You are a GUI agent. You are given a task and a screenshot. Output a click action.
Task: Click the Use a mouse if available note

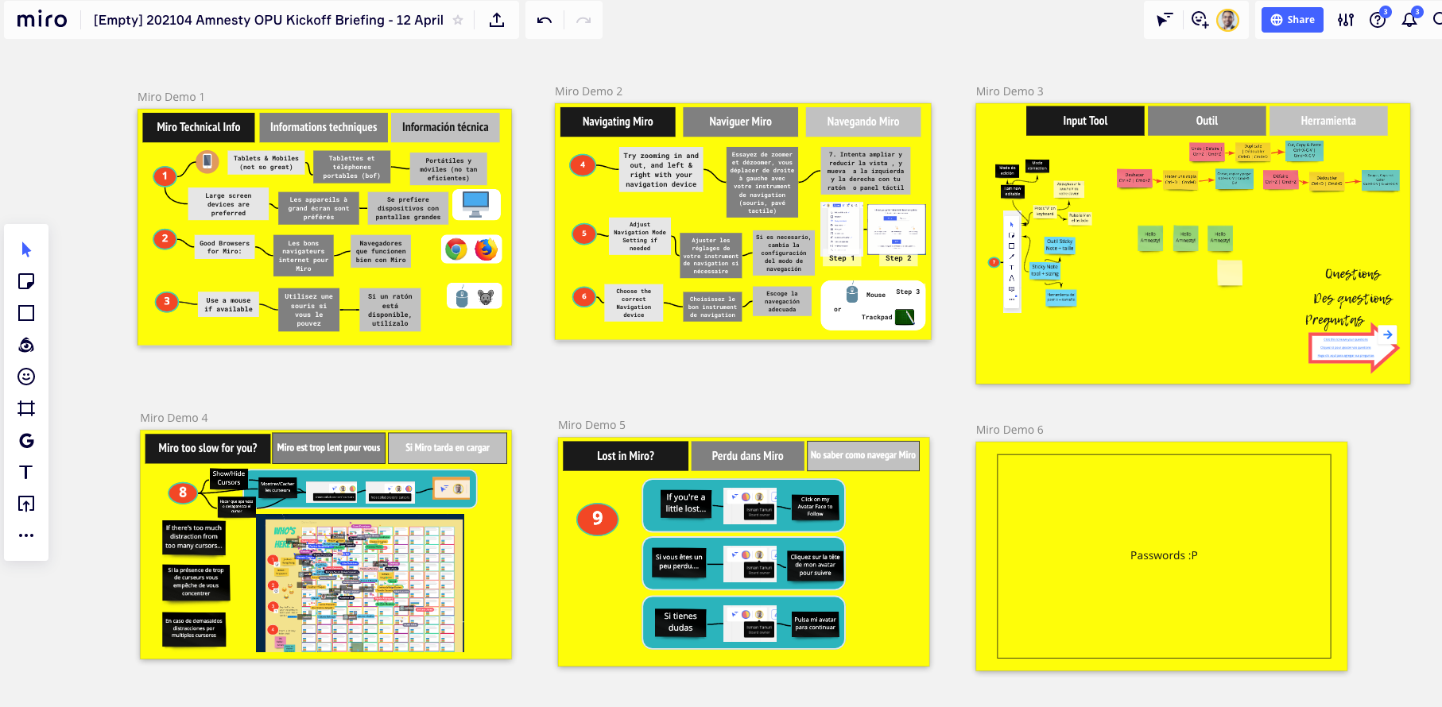click(x=228, y=305)
